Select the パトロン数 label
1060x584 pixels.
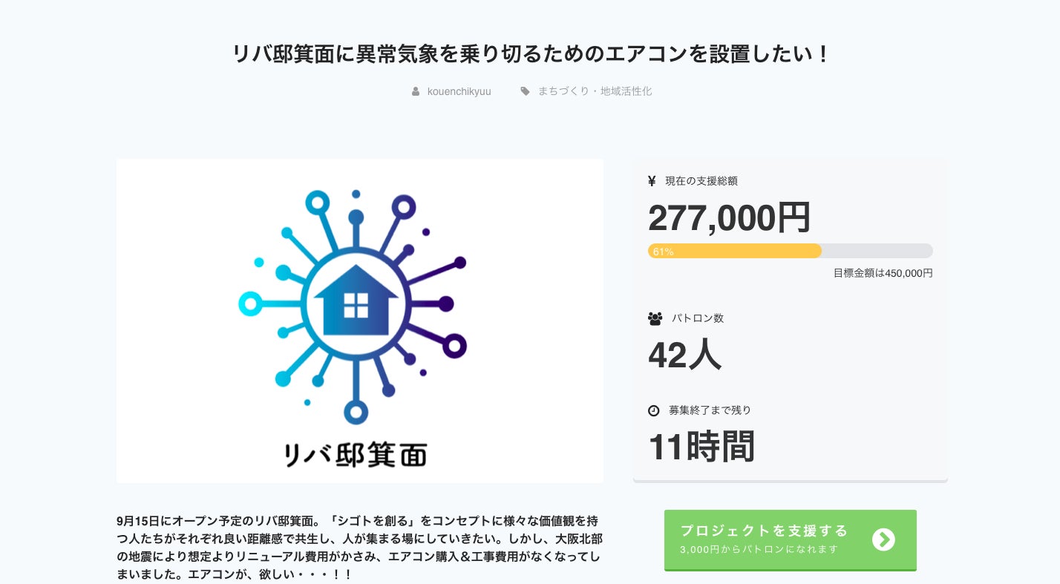(697, 318)
